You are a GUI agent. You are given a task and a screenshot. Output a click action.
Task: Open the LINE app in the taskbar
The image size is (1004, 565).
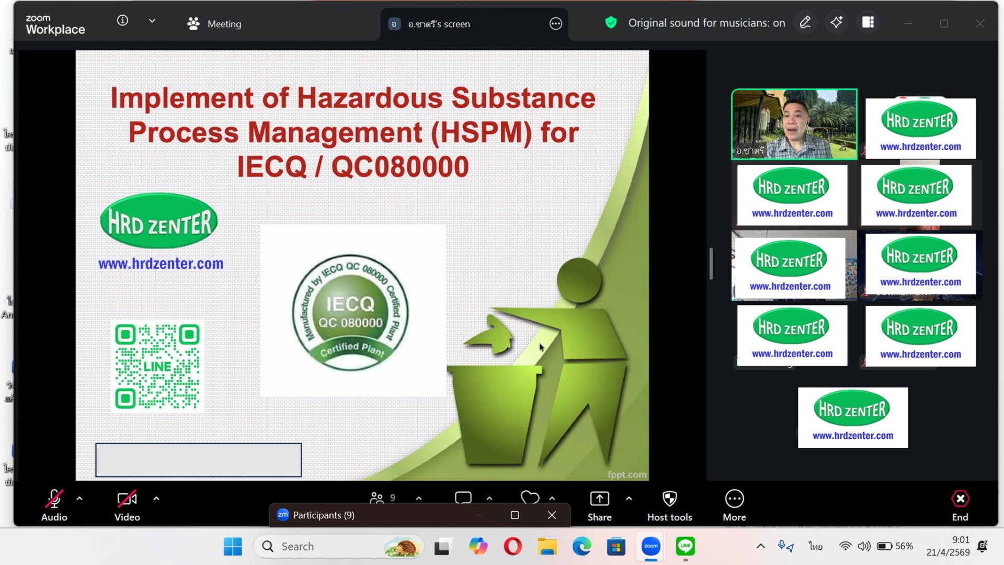coord(685,546)
